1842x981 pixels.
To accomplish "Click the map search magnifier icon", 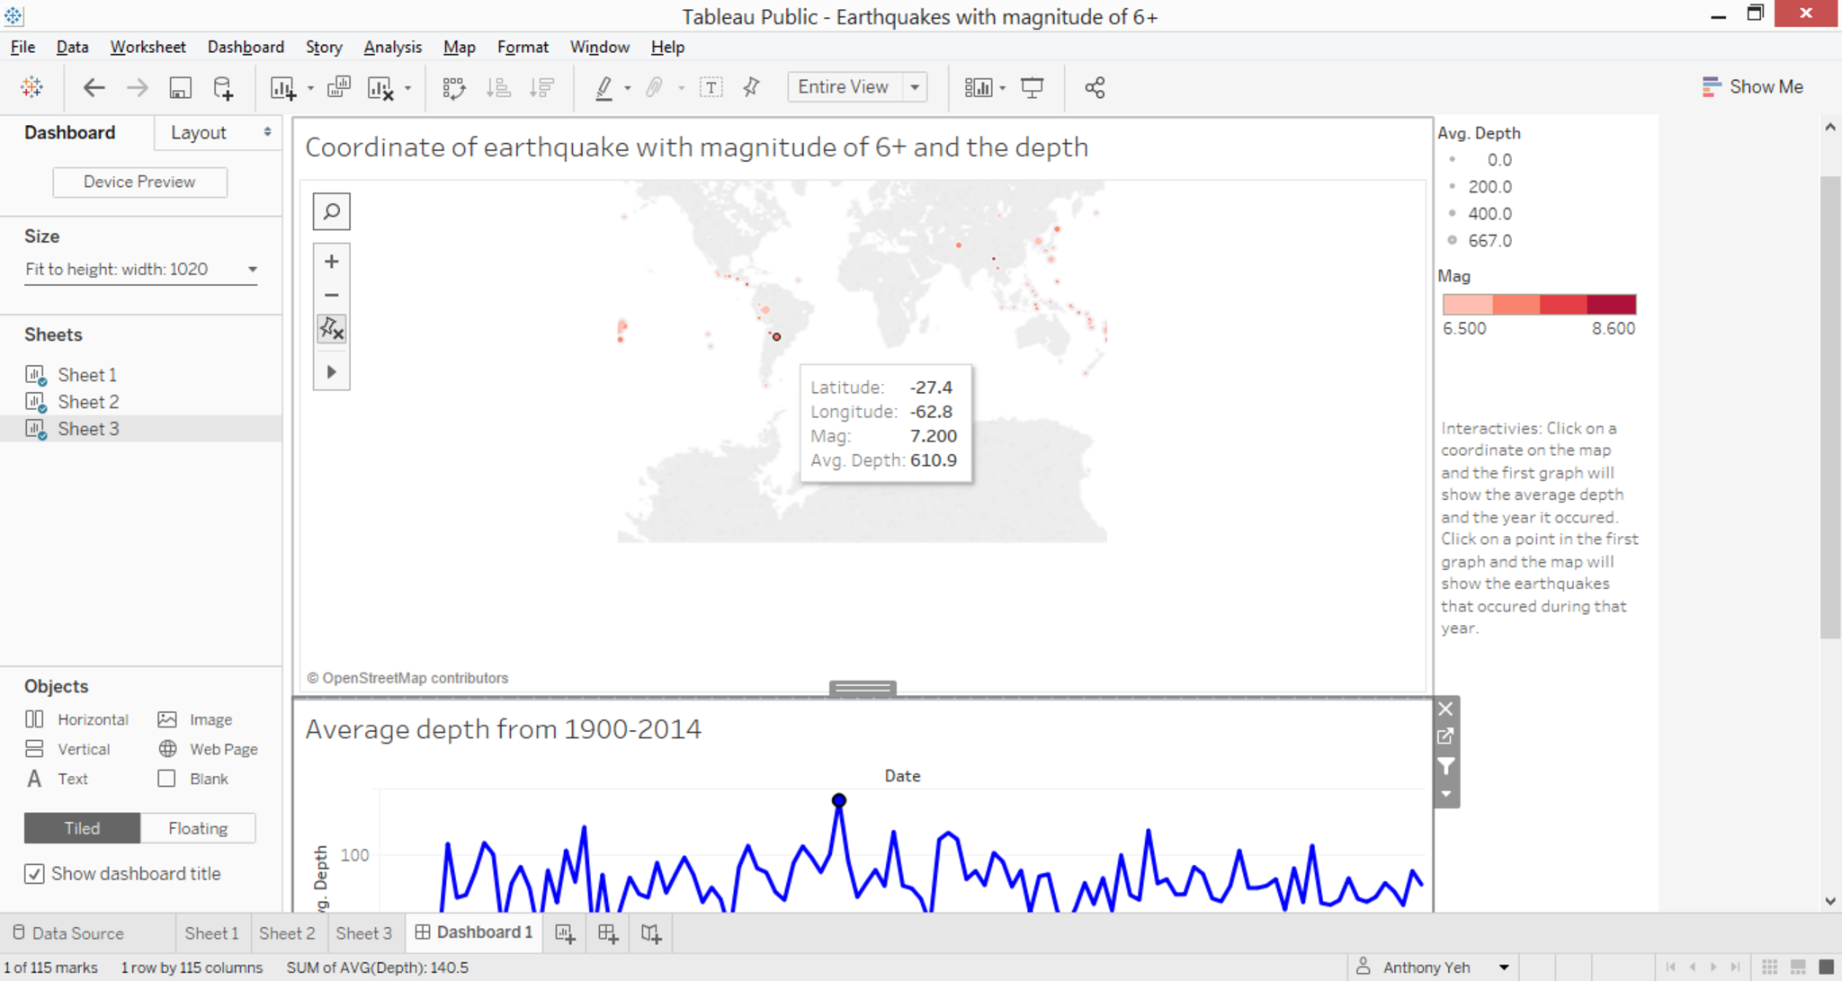I will pyautogui.click(x=331, y=211).
